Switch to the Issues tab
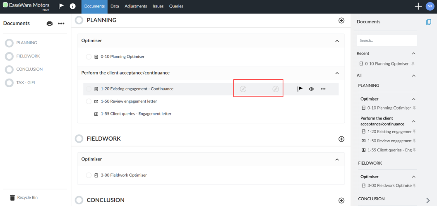Screen dimensions: 437x206 coord(158,6)
